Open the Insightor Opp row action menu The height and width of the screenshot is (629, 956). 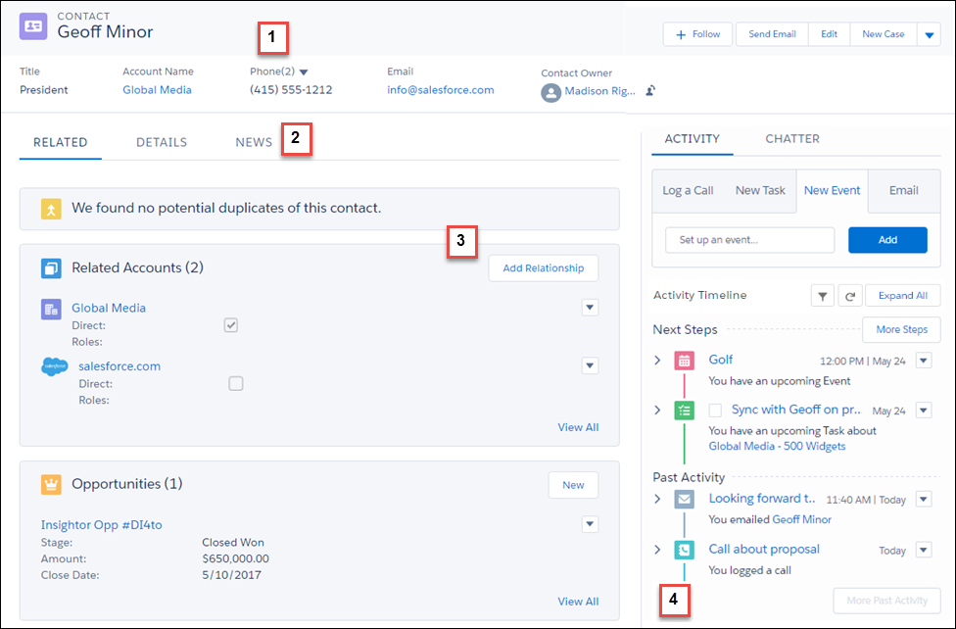click(x=590, y=524)
